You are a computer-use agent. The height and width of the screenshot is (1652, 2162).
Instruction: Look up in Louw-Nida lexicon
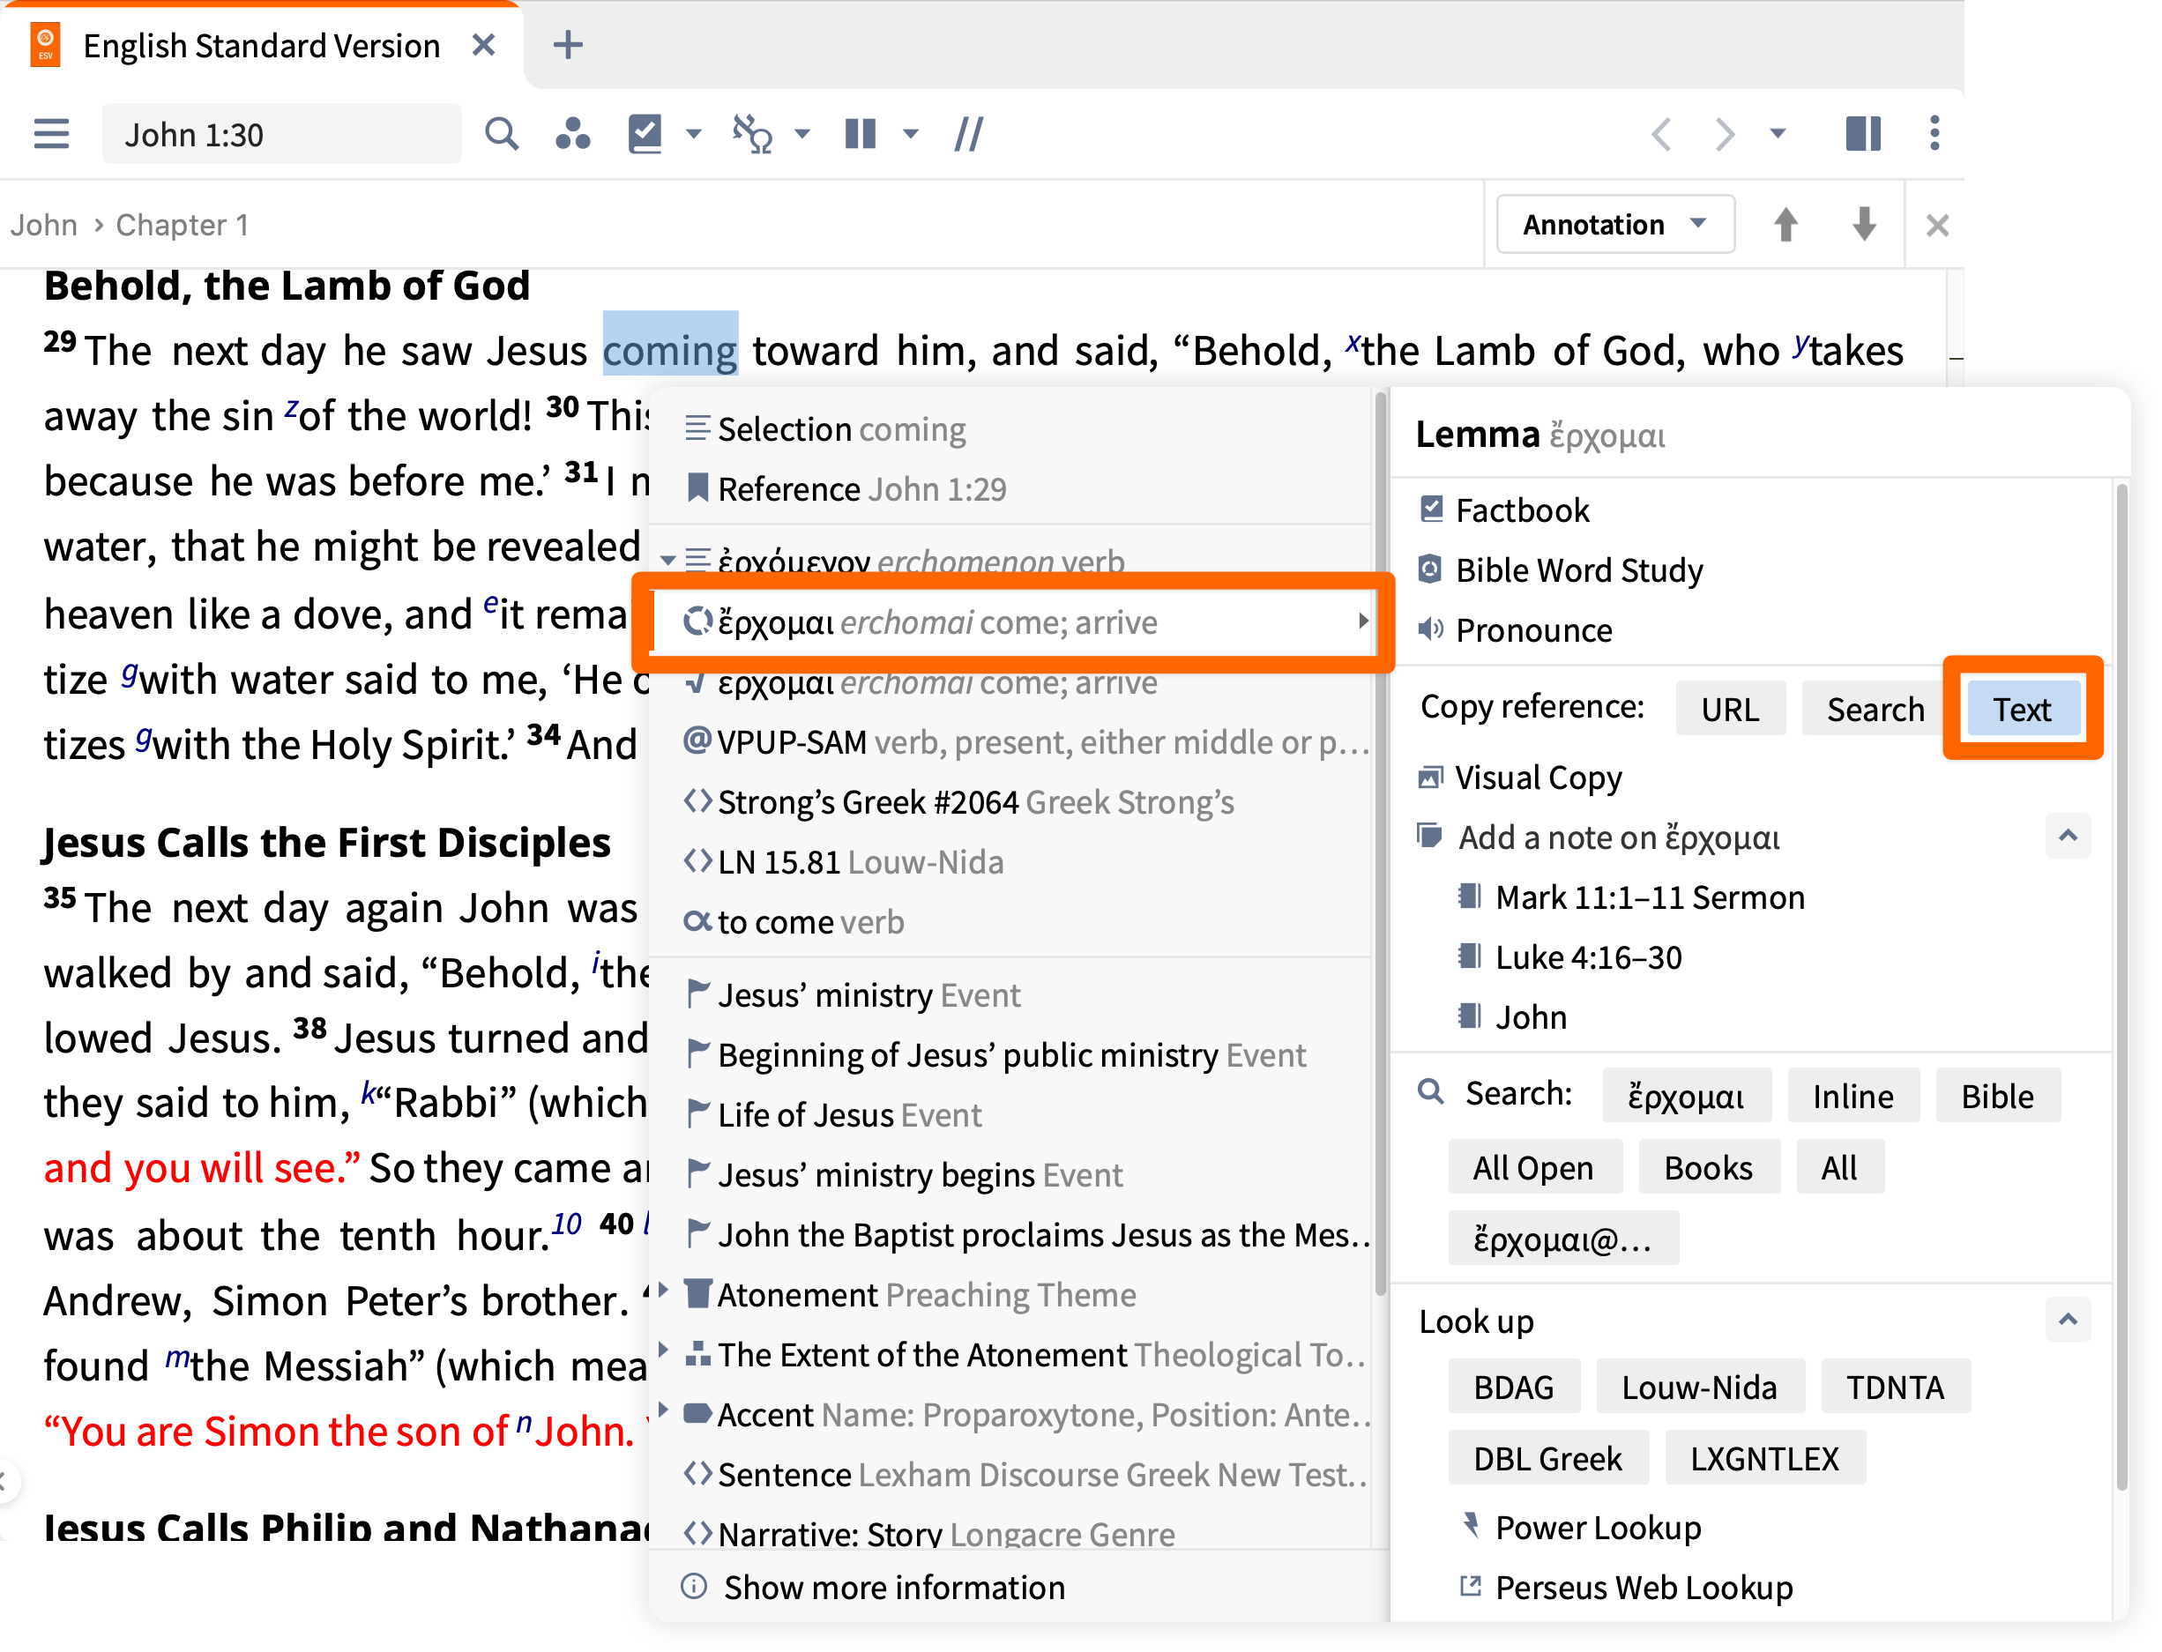pos(1701,1387)
